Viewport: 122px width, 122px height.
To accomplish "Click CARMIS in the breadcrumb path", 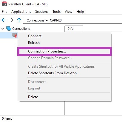I will click(56, 20).
